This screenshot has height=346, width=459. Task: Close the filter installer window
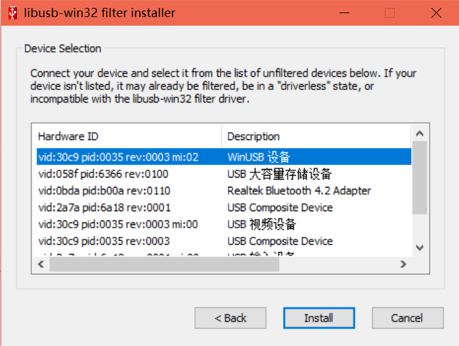click(x=435, y=12)
